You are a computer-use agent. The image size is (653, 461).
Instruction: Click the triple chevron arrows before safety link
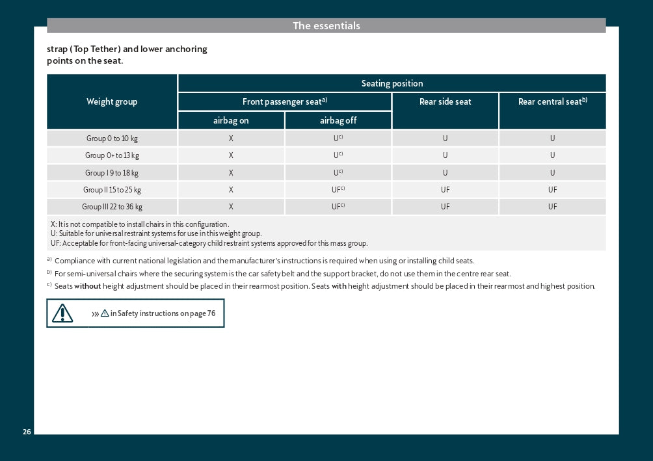click(95, 313)
